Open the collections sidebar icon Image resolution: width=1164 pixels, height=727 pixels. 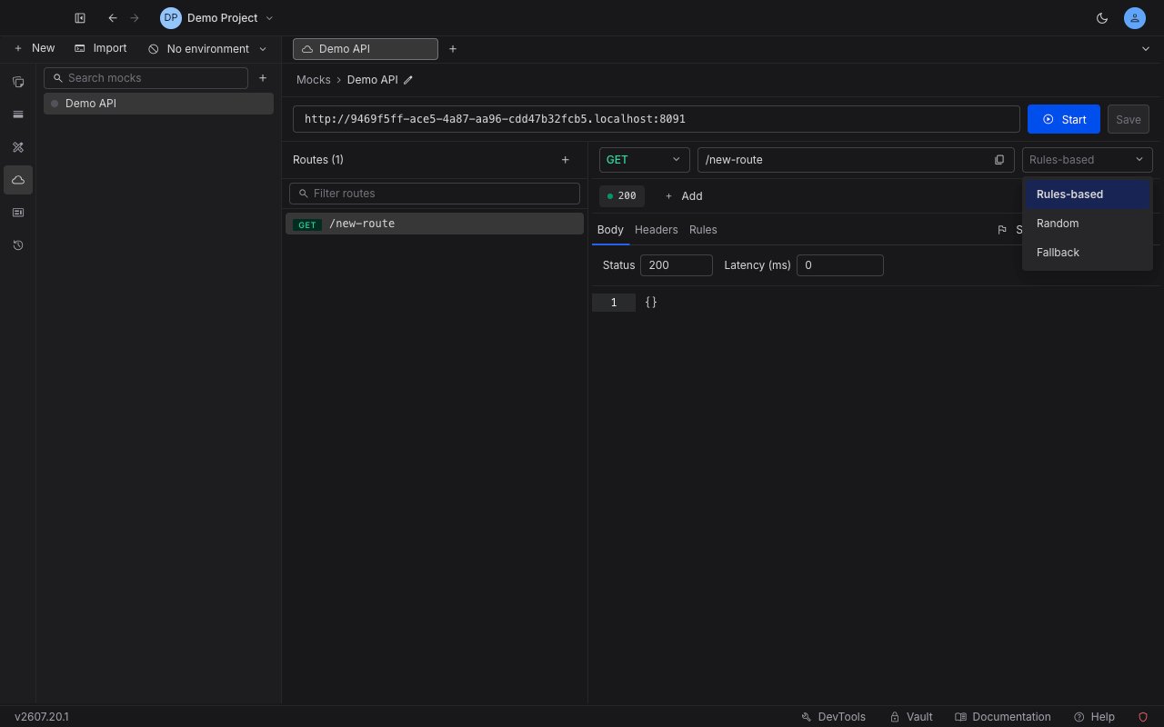pos(18,82)
